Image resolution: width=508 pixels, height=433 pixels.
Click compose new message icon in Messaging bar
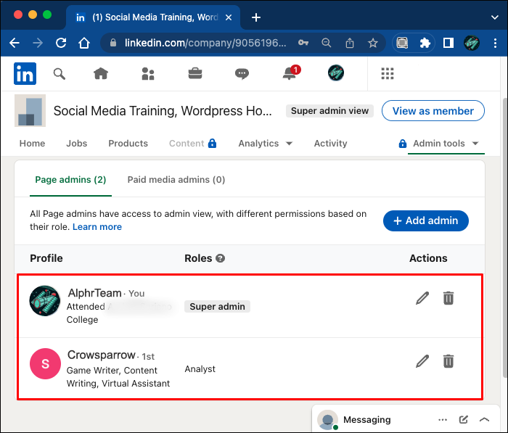[x=464, y=420]
